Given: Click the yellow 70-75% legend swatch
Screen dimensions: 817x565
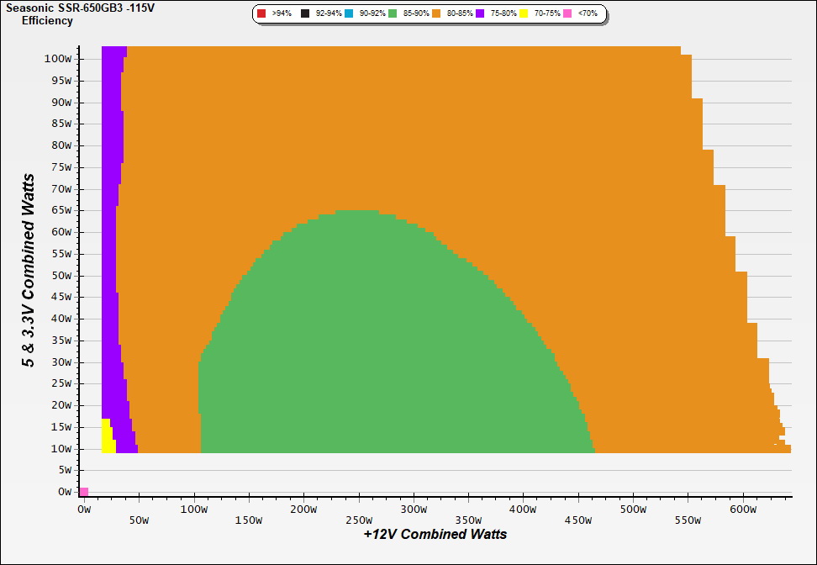Looking at the screenshot, I should tap(524, 14).
